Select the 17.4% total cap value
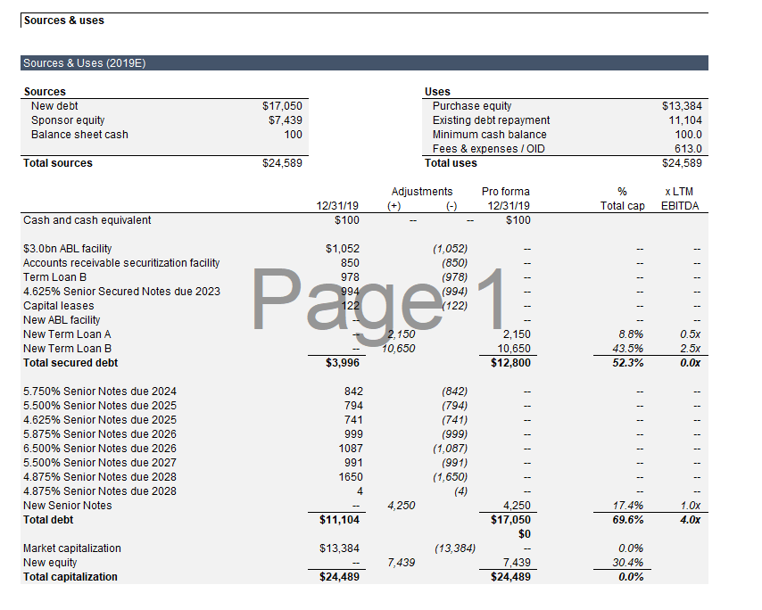This screenshot has width=762, height=610. click(x=628, y=506)
